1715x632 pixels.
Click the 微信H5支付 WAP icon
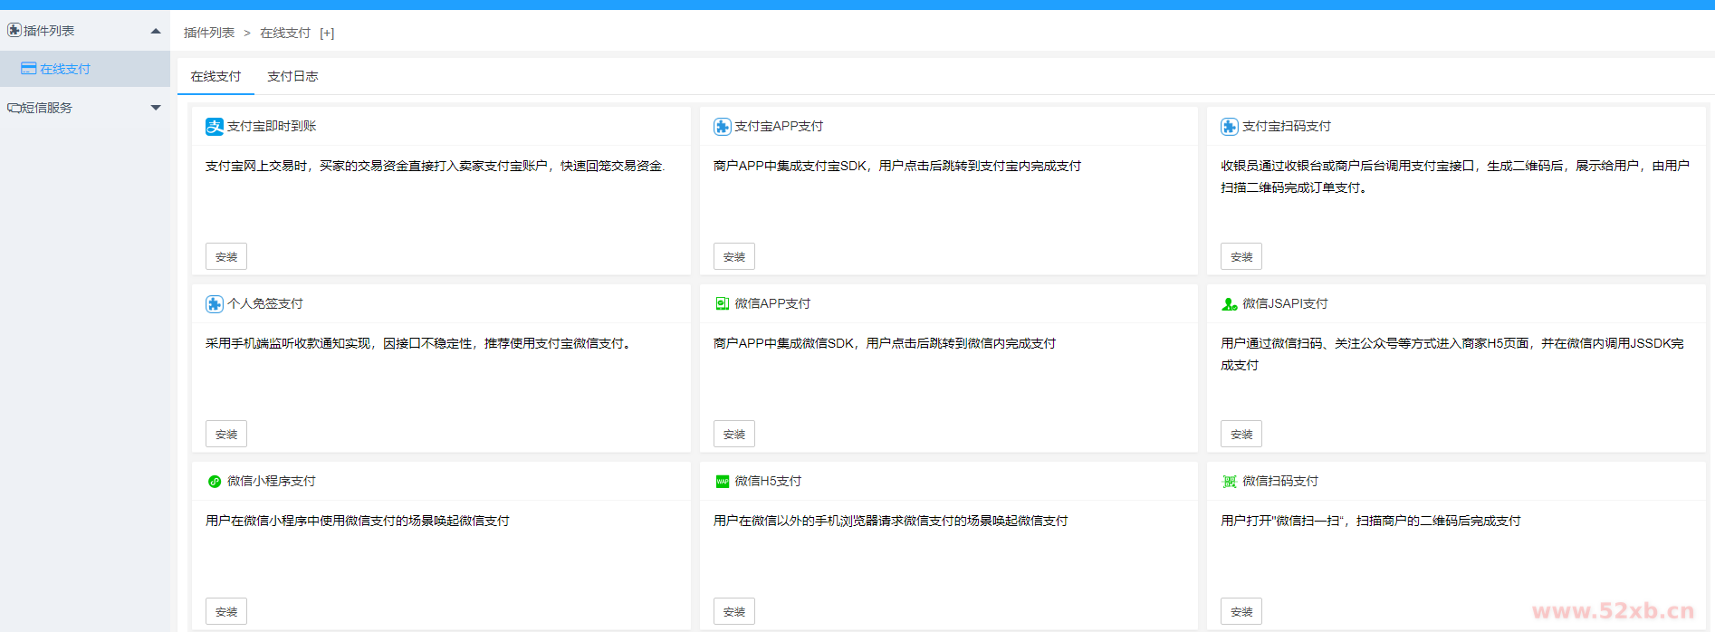(722, 482)
